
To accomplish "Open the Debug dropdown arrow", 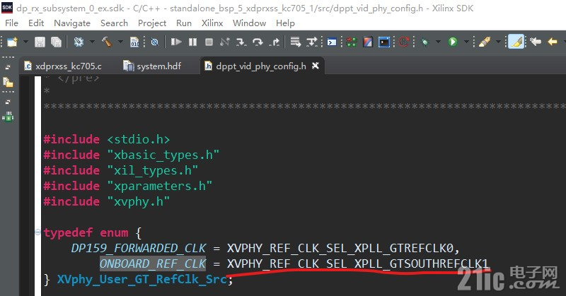I will click(438, 42).
